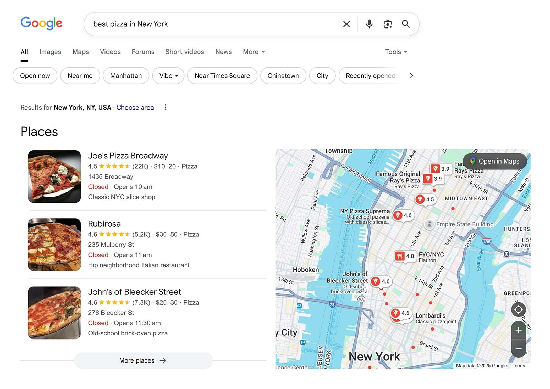Viewport: 550px width, 389px height.
Task: Expand the More search categories dropdown
Action: coord(253,52)
